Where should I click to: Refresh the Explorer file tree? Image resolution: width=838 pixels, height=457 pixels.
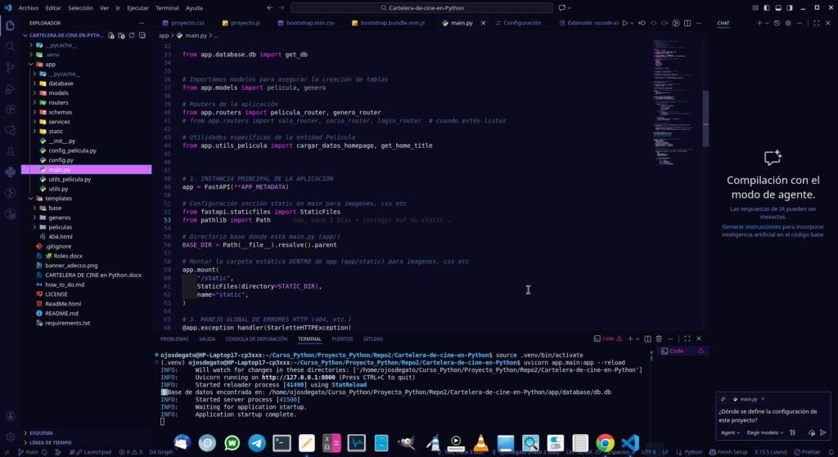click(x=131, y=36)
